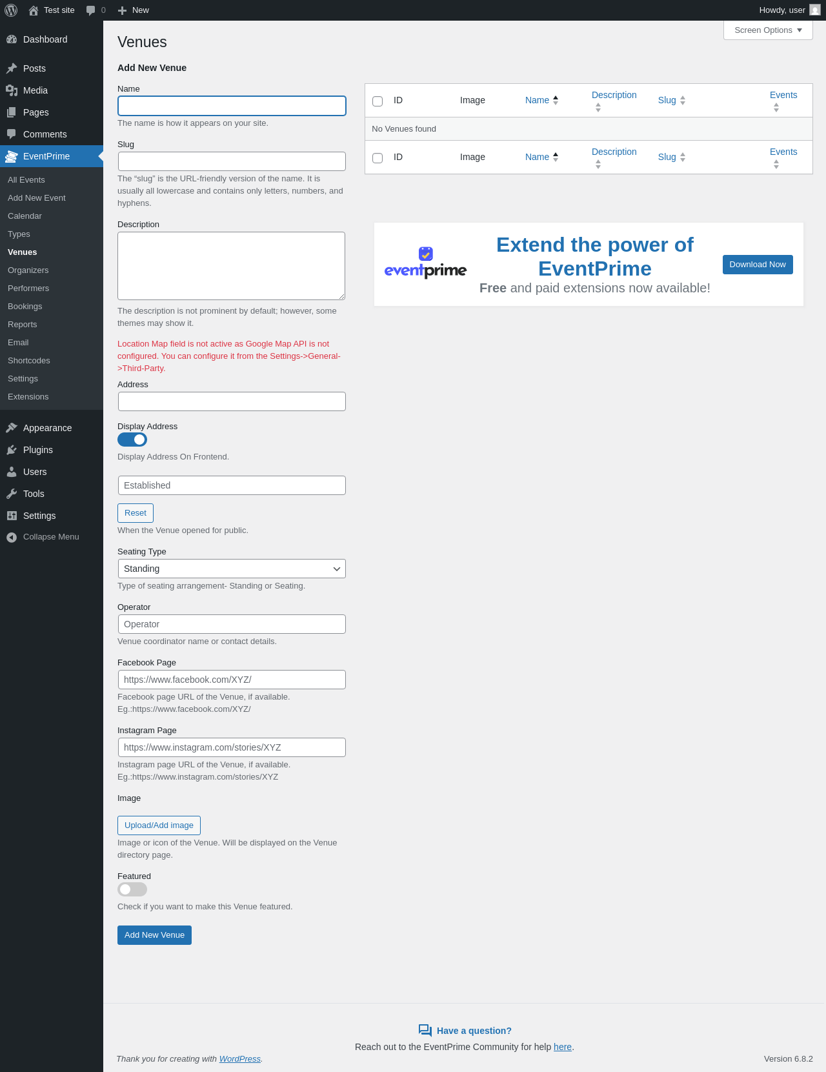The height and width of the screenshot is (1072, 826).
Task: Click the Upload/Add image button
Action: coord(159,825)
